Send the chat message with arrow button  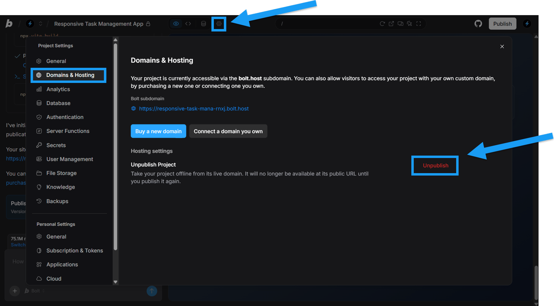point(152,291)
